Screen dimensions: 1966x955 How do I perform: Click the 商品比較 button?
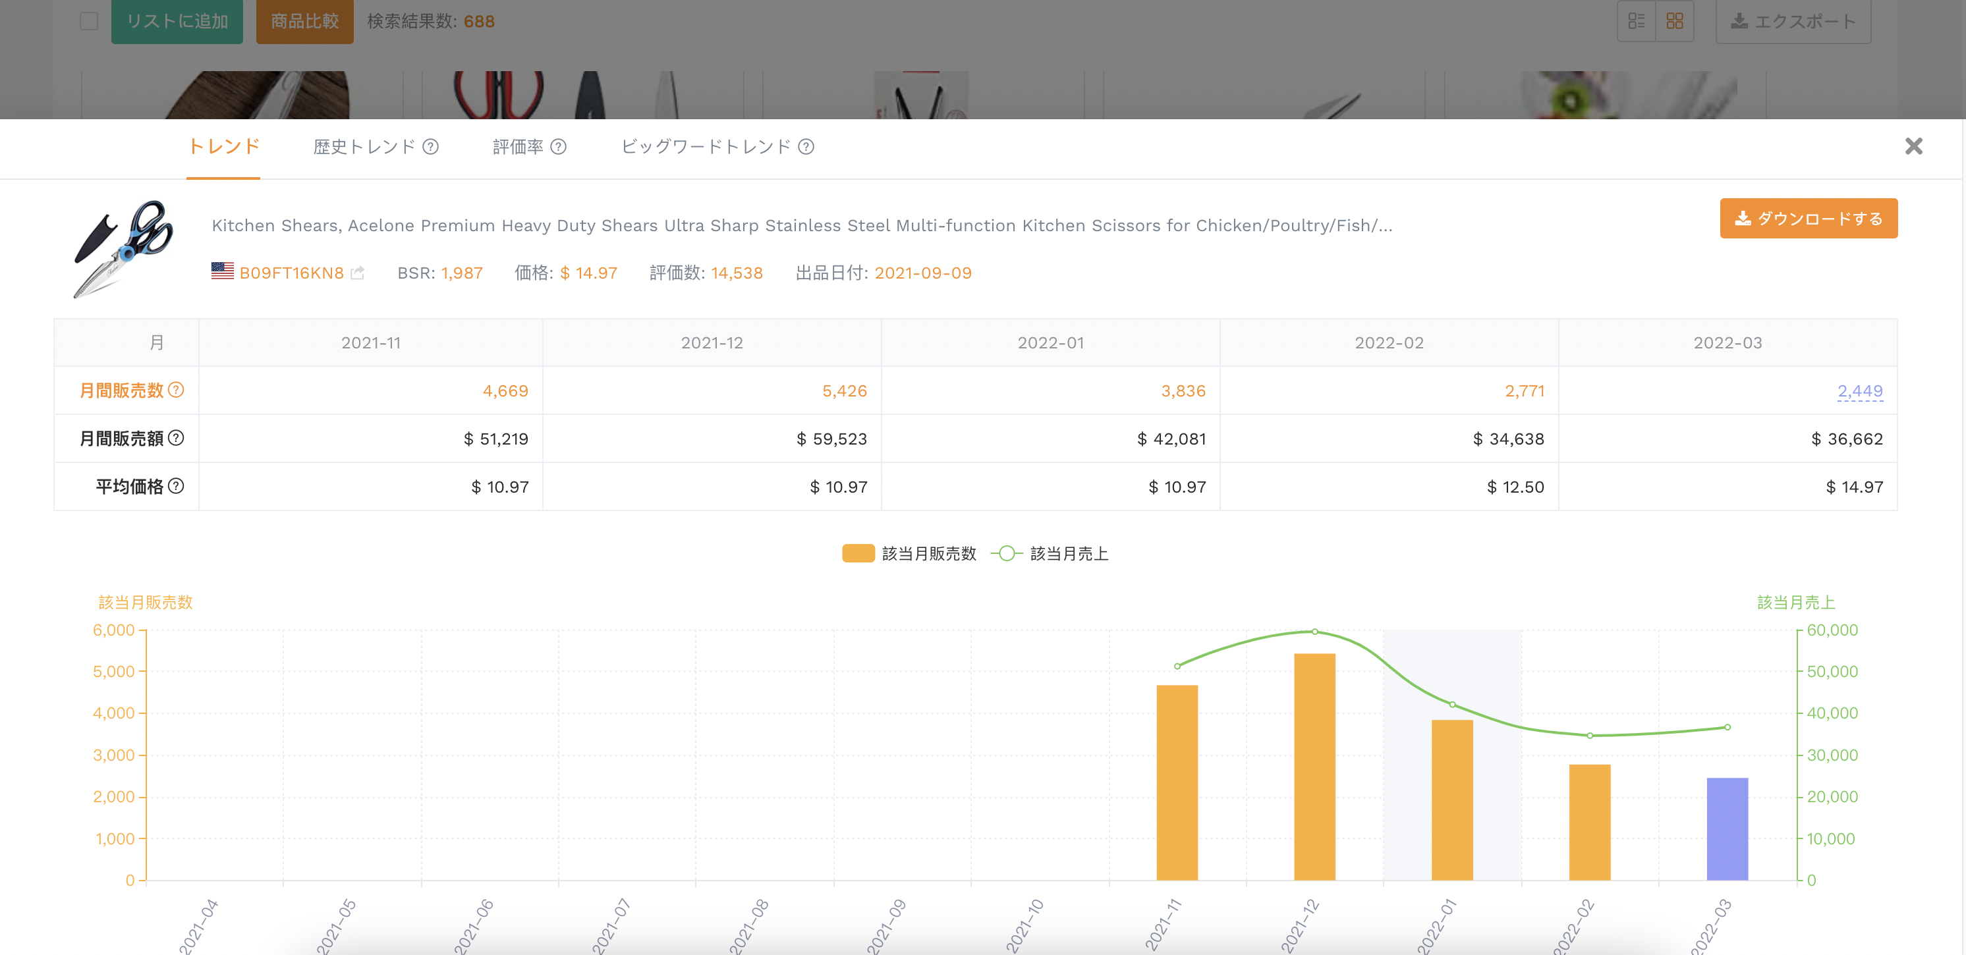pyautogui.click(x=304, y=21)
